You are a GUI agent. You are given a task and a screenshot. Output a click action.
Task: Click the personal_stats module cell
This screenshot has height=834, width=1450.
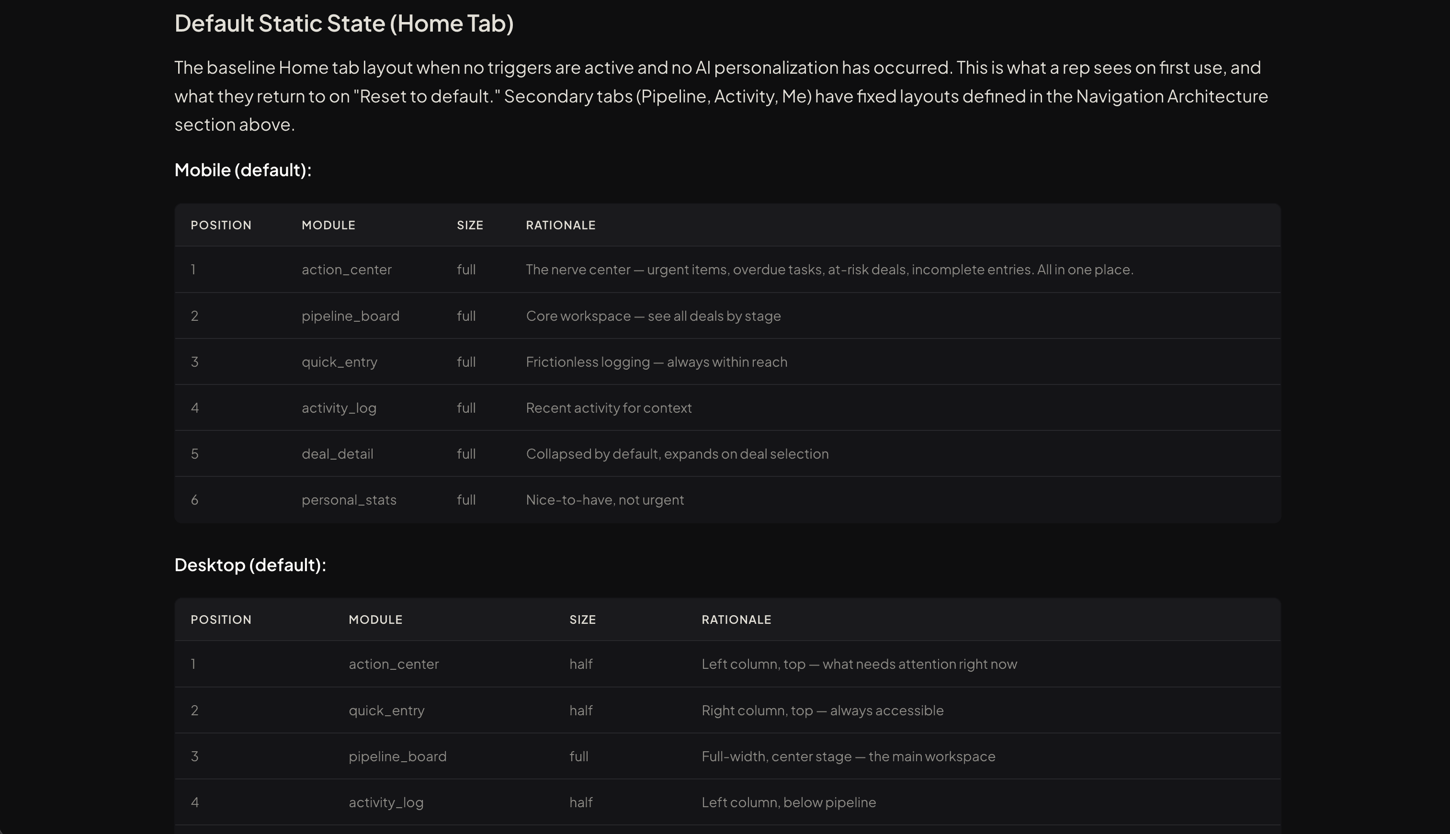[x=349, y=500]
